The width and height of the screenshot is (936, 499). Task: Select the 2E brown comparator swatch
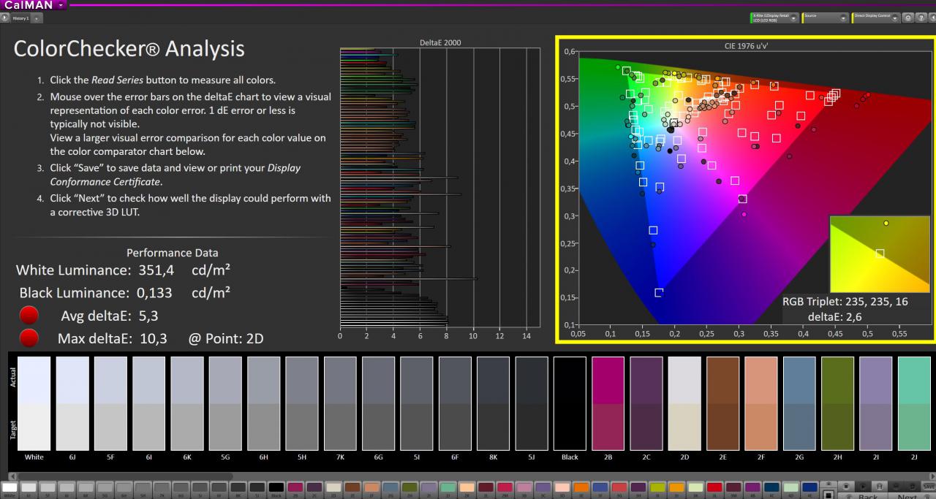(x=723, y=403)
